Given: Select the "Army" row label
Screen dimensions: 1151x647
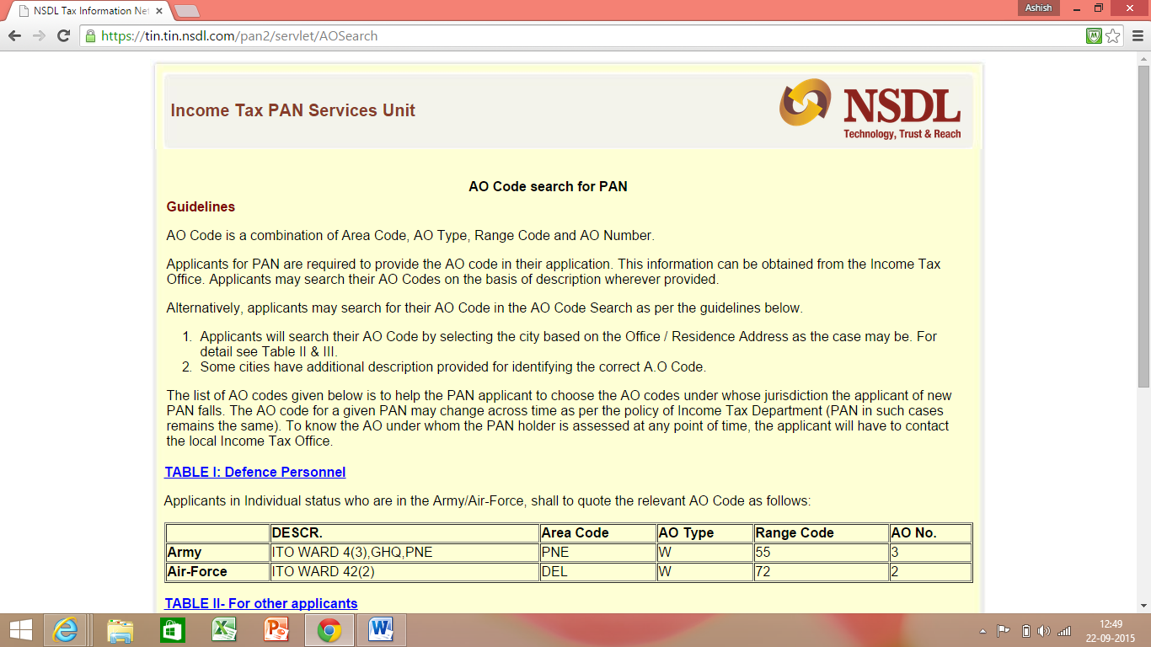Looking at the screenshot, I should 217,553.
